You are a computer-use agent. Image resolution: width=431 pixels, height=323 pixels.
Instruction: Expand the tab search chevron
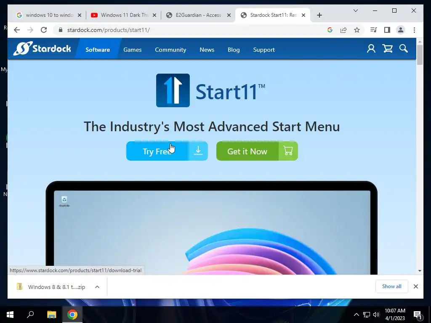pyautogui.click(x=355, y=11)
